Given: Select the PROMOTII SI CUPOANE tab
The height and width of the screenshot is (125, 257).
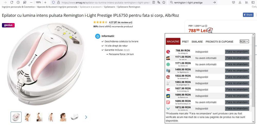Looking at the screenshot, I should coord(219,42).
